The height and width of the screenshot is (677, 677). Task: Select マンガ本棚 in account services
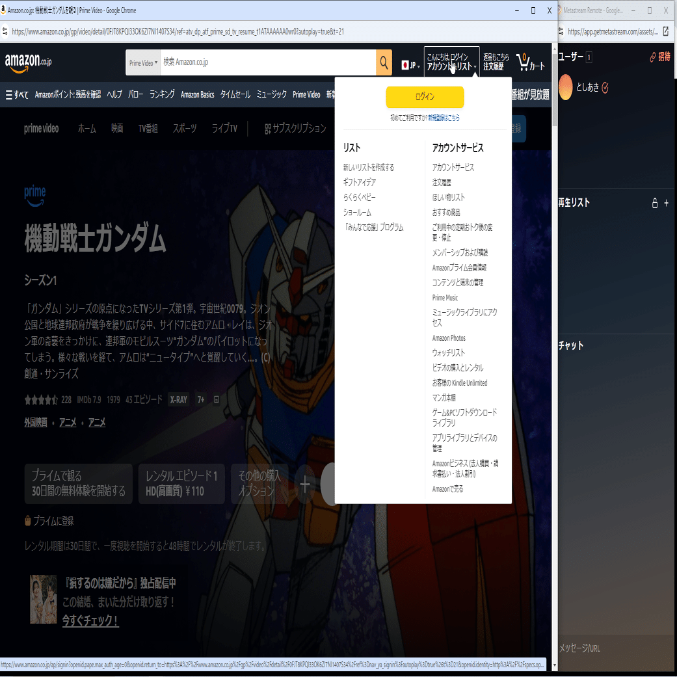point(444,397)
